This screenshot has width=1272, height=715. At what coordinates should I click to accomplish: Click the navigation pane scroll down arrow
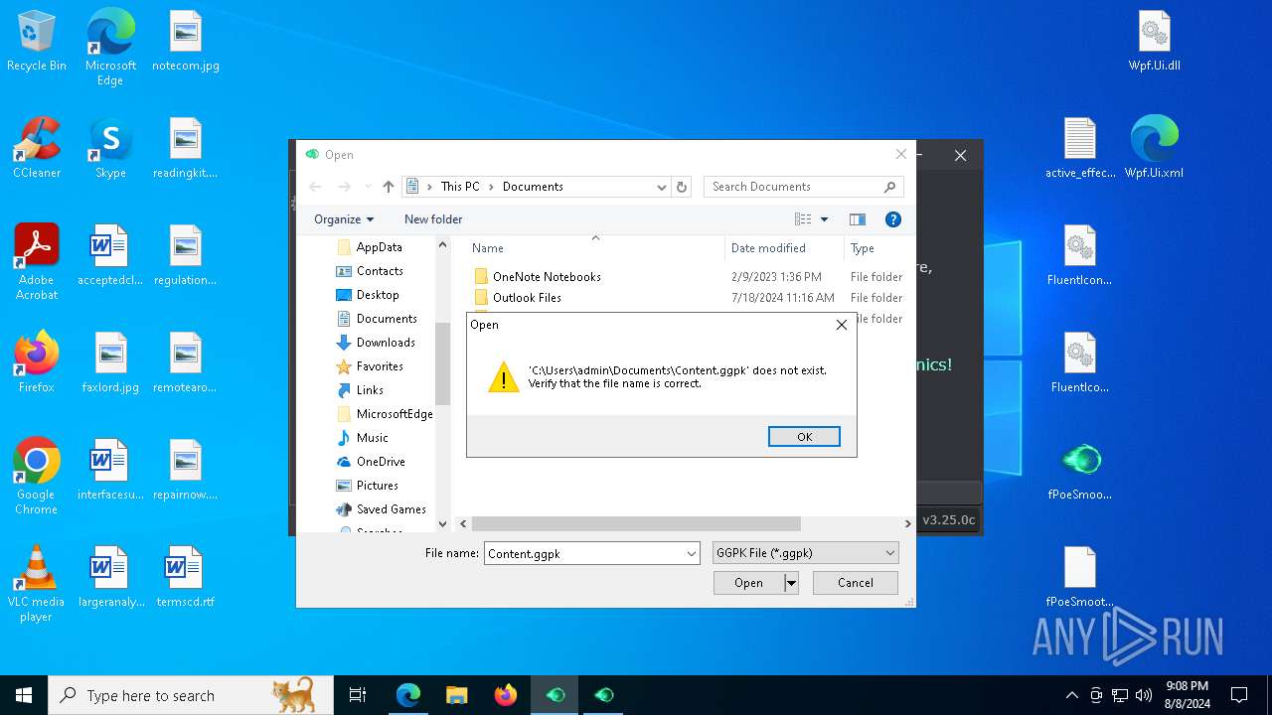(x=443, y=524)
